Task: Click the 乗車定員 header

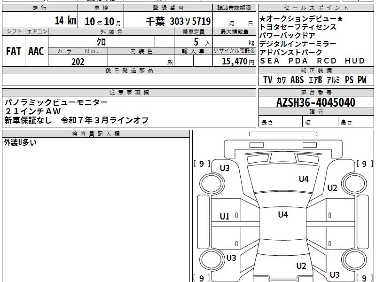Action: pyautogui.click(x=194, y=32)
